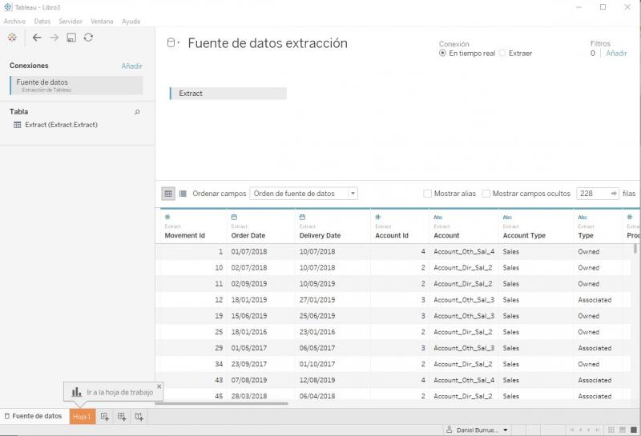Open the Servidor menu
Screen dimensions: 641x436
(x=71, y=22)
